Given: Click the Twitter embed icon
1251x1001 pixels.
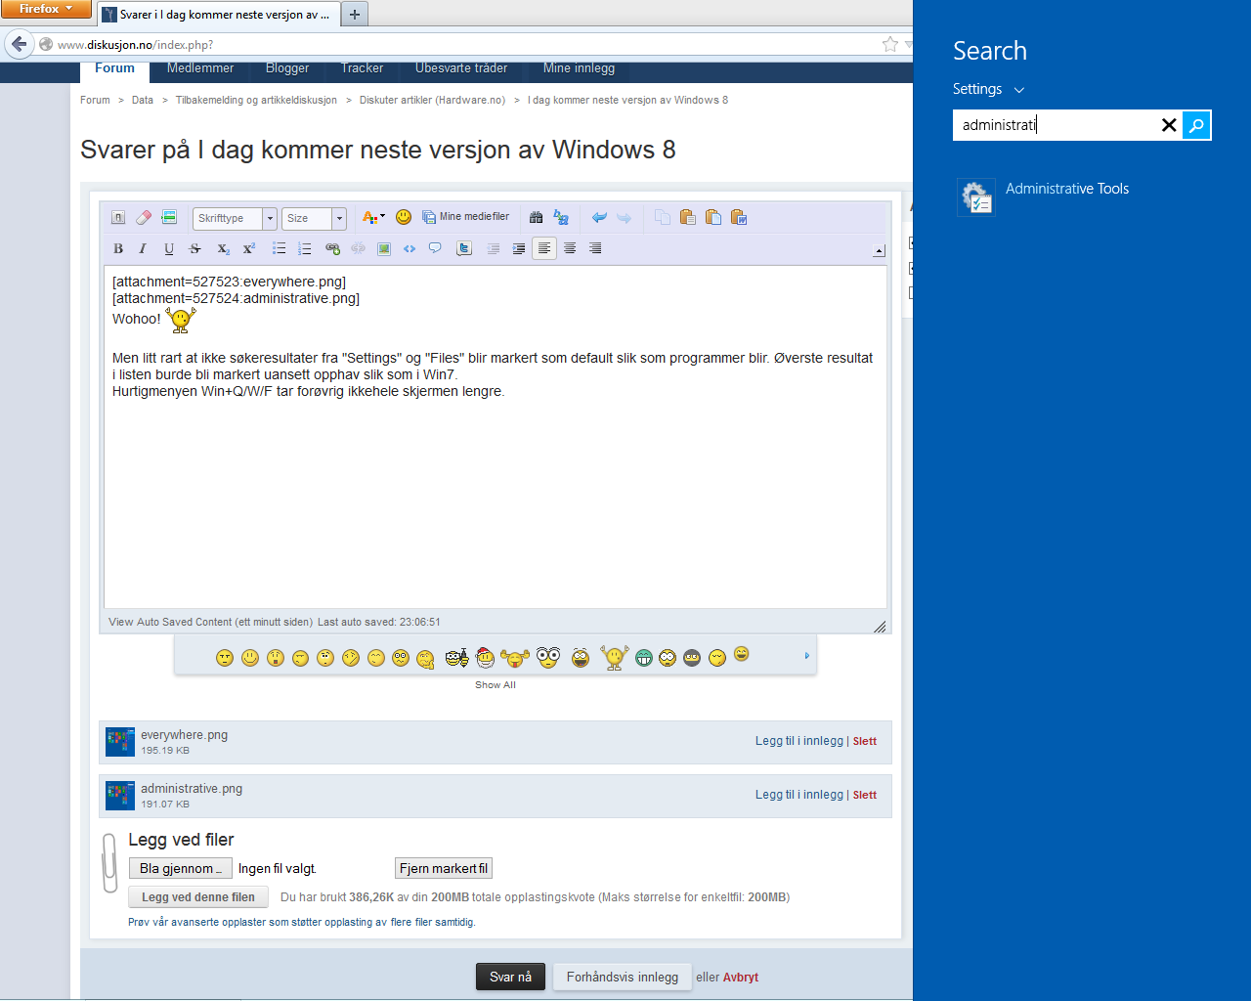Looking at the screenshot, I should [464, 248].
